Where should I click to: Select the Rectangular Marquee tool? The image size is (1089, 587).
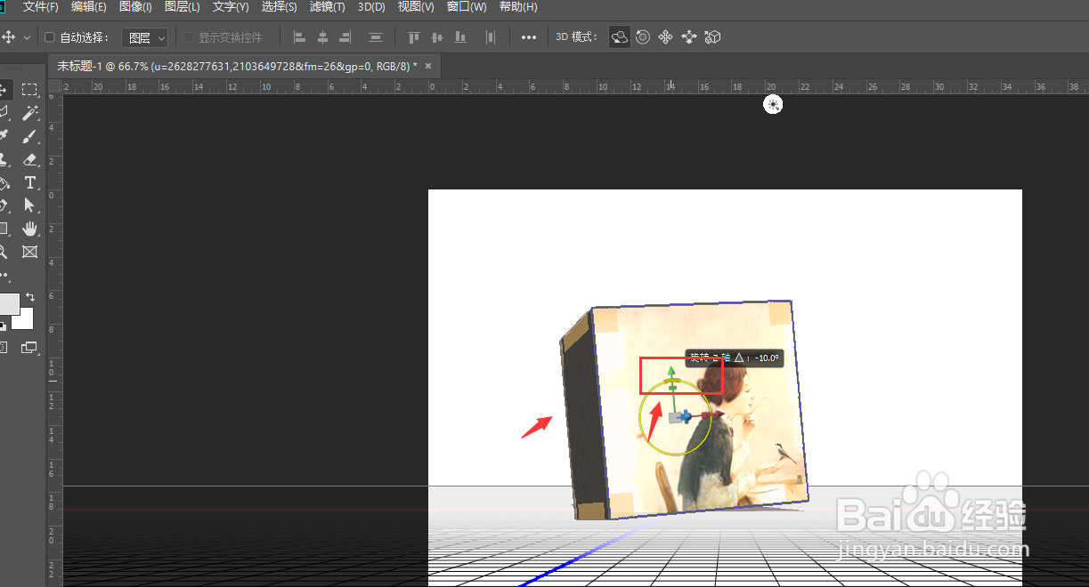click(29, 90)
